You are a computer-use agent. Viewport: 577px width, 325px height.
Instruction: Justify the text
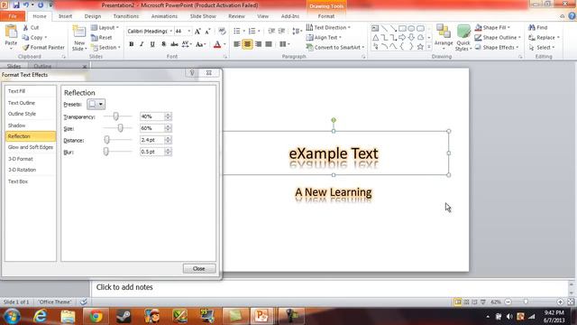(269, 44)
